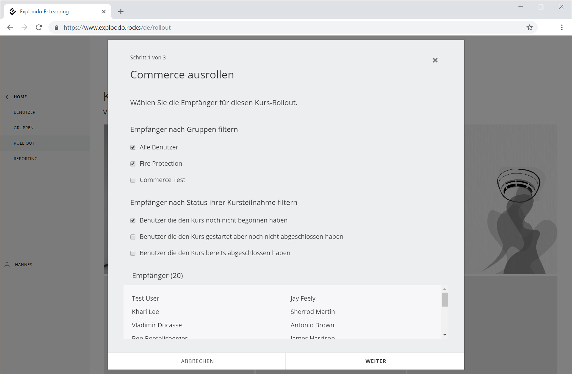Click the browser back arrow
The height and width of the screenshot is (374, 572).
click(10, 27)
